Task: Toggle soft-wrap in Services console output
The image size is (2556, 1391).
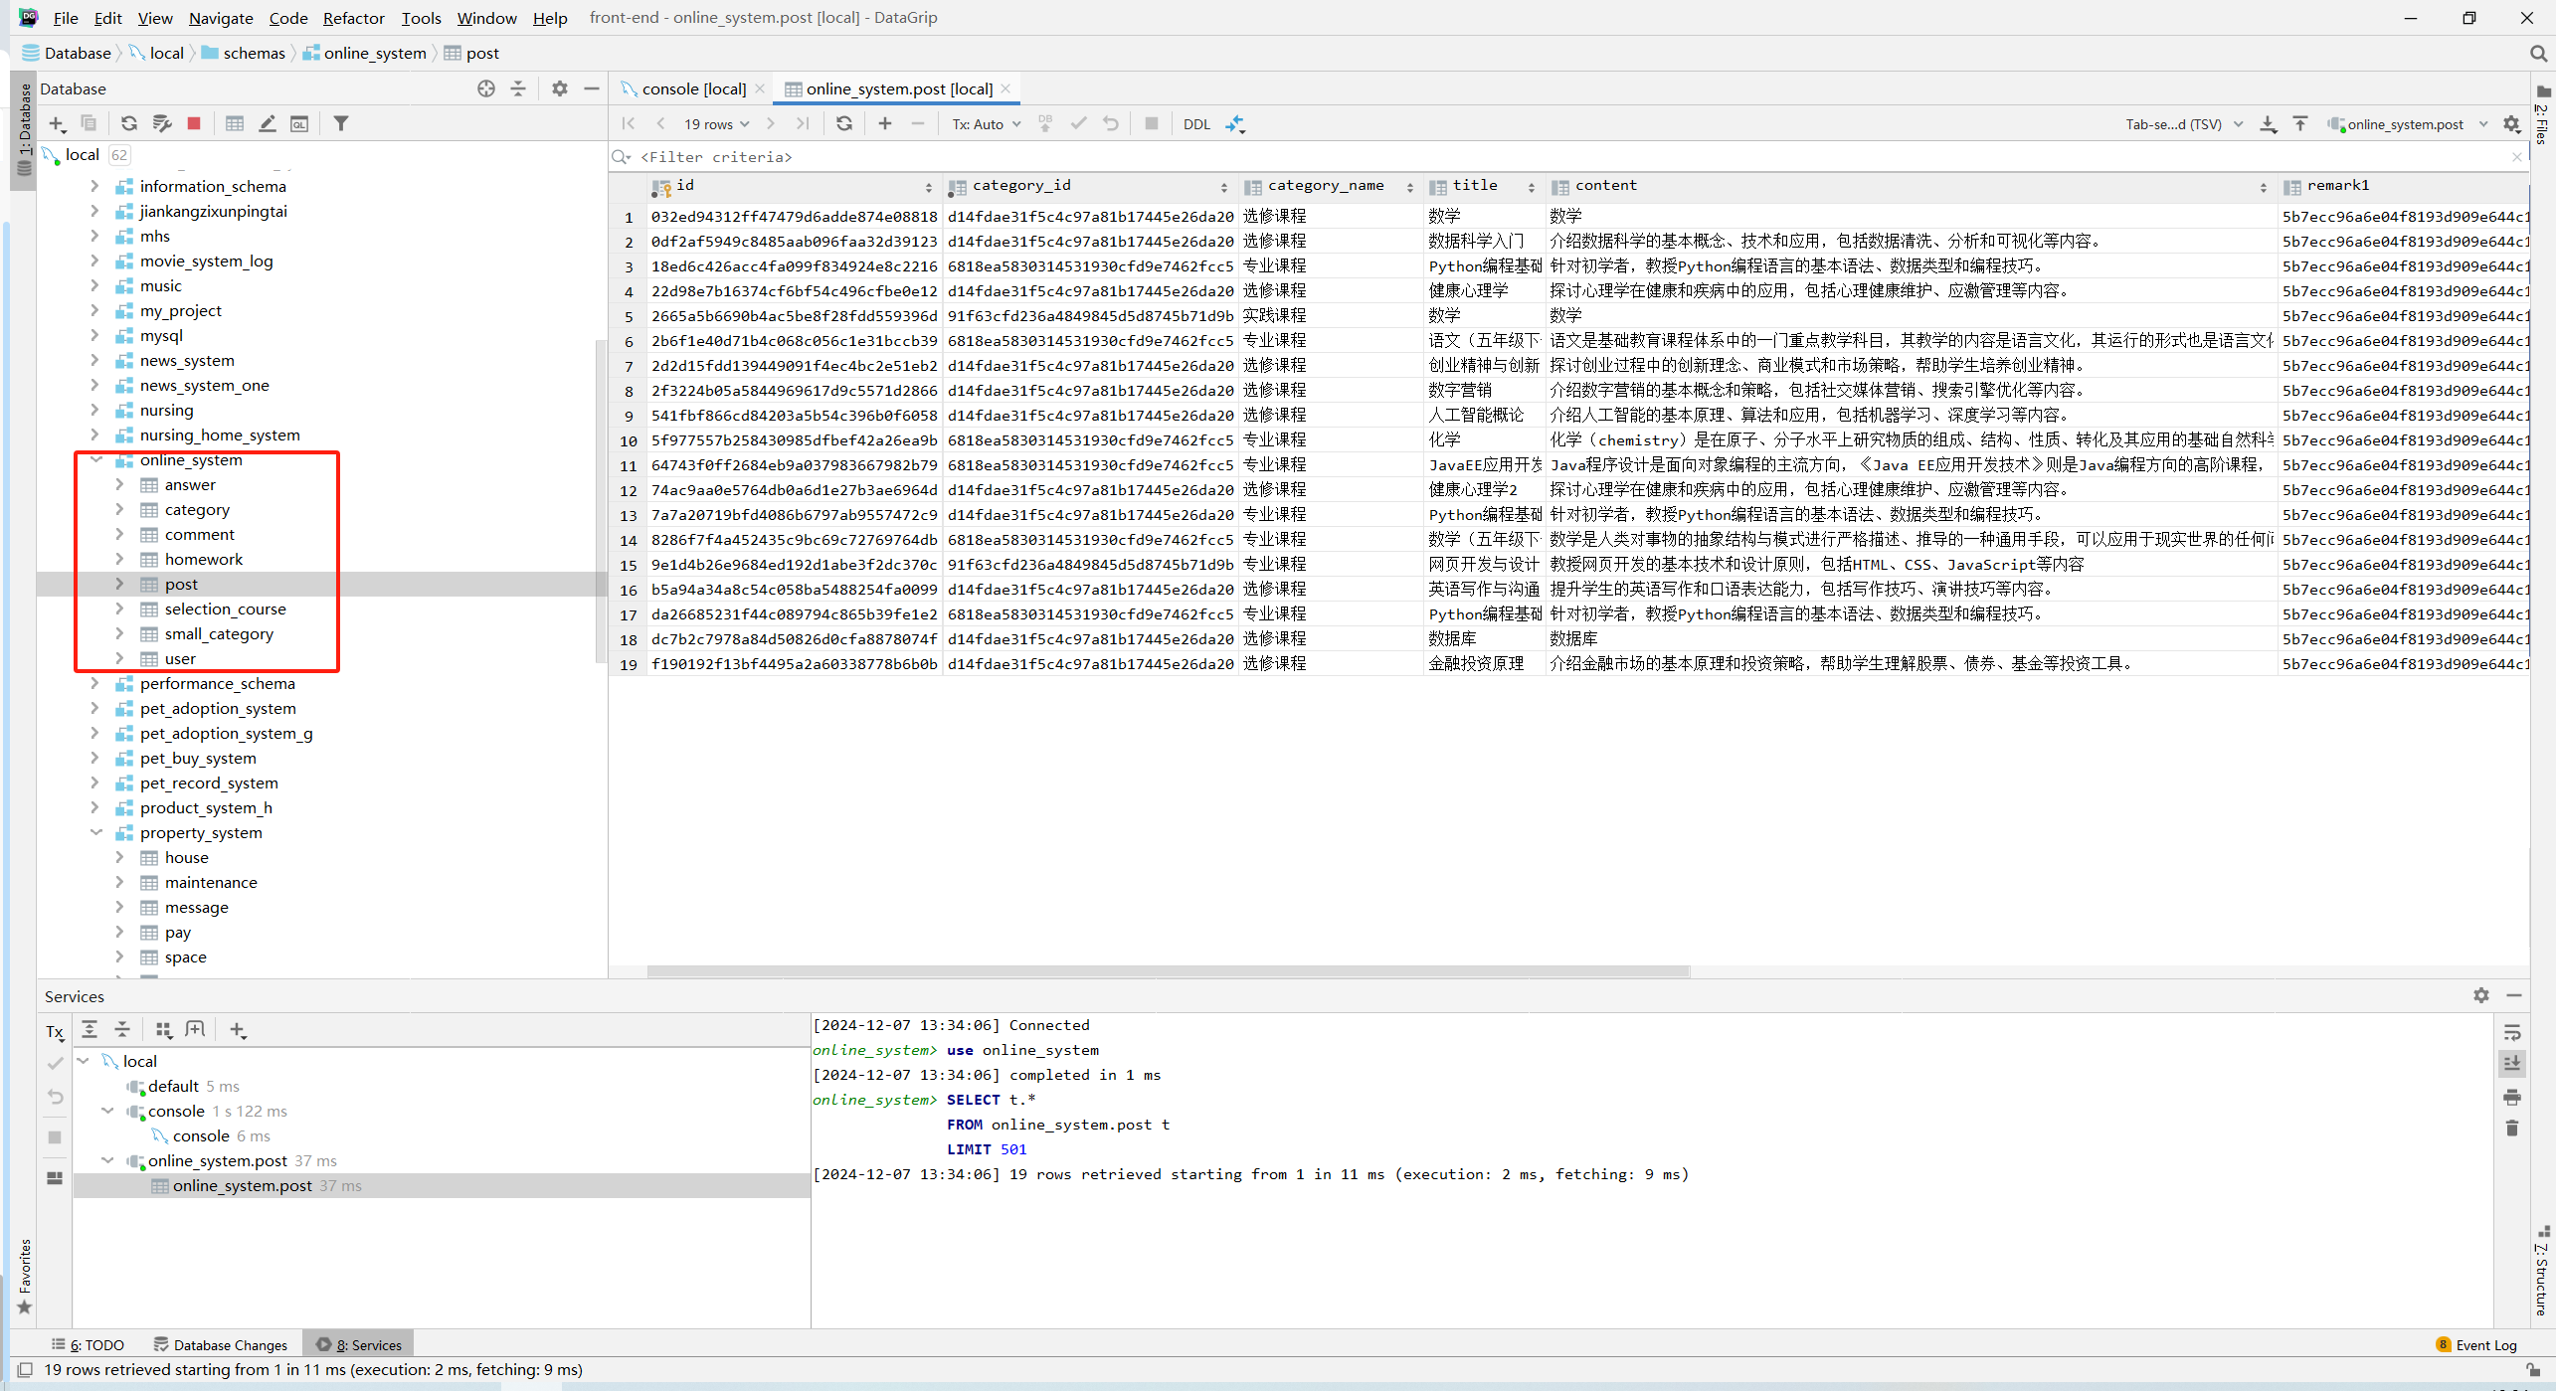Action: click(2512, 1032)
